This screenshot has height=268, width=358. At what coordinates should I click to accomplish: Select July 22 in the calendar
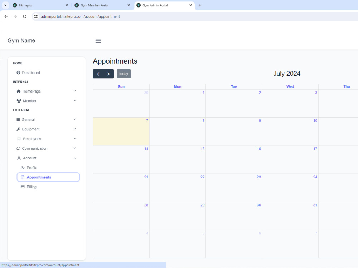(x=178, y=188)
